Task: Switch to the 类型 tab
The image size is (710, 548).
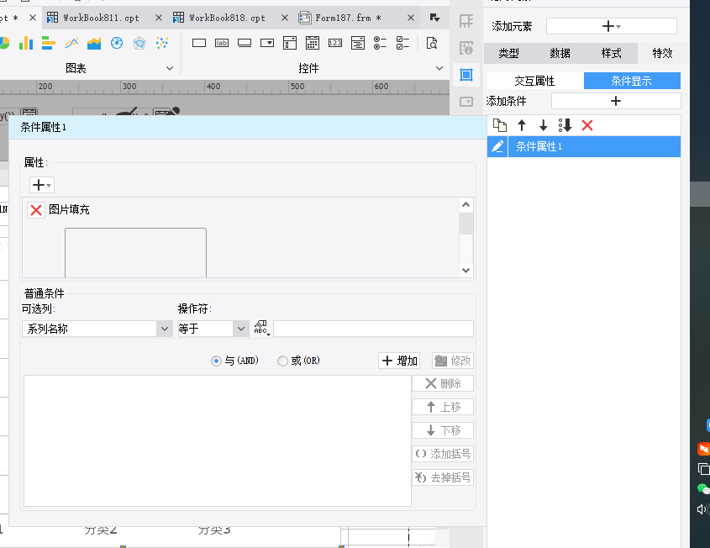Action: coord(508,54)
